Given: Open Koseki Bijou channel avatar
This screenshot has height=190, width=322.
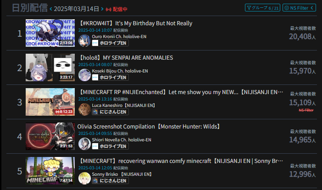Looking at the screenshot, I should point(84,75).
